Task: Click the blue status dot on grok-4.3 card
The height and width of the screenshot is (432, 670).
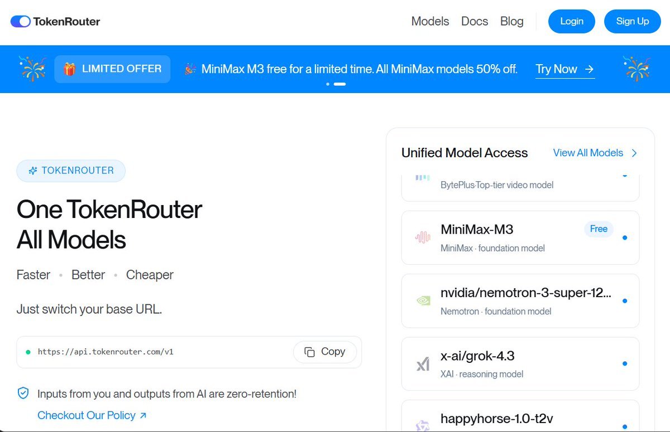Action: pyautogui.click(x=624, y=364)
